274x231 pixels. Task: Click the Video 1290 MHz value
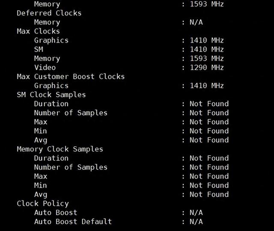207,68
